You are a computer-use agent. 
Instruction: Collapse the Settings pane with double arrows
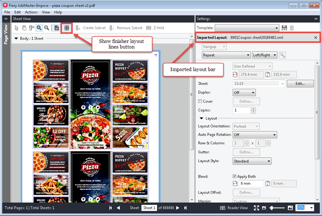pyautogui.click(x=316, y=19)
